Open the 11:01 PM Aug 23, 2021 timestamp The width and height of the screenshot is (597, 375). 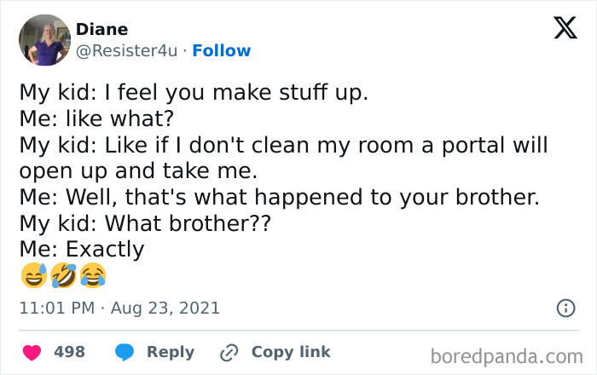(x=119, y=308)
